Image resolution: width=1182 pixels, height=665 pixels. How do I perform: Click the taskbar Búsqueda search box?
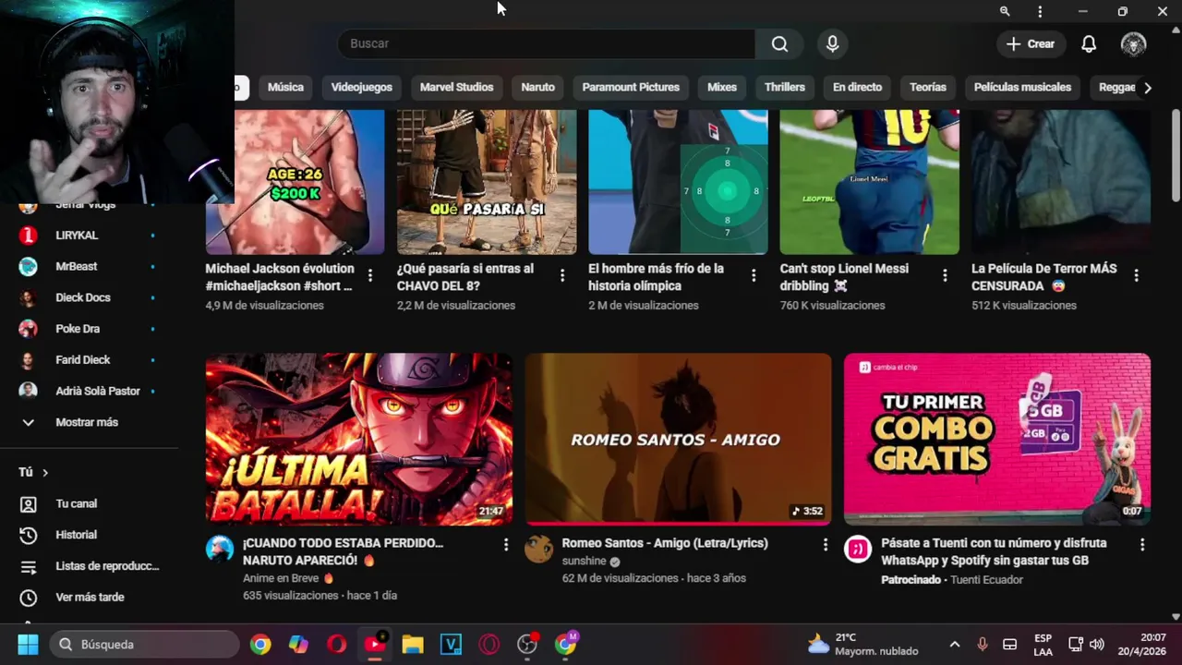145,644
